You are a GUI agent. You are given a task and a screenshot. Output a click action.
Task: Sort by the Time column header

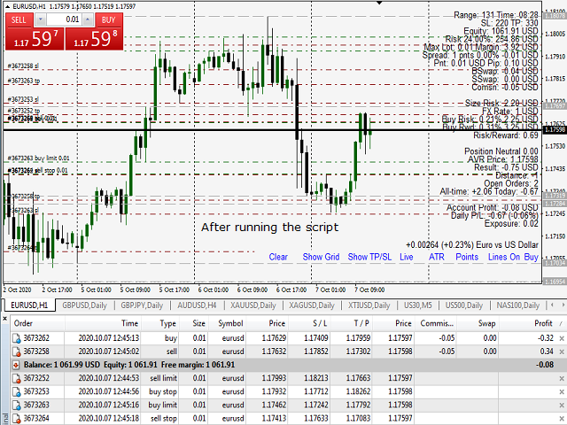click(x=103, y=323)
